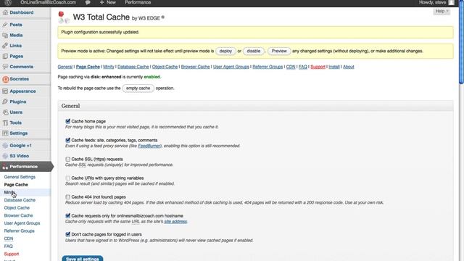Open red Support link in top navigation
The height and width of the screenshot is (261, 464).
click(x=318, y=67)
